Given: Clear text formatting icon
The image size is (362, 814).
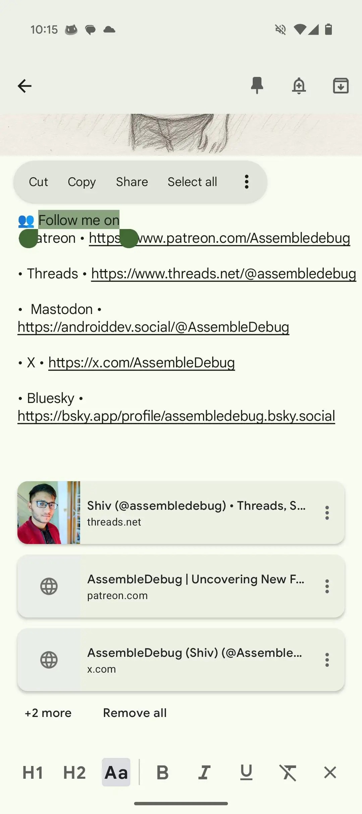Looking at the screenshot, I should tap(289, 772).
